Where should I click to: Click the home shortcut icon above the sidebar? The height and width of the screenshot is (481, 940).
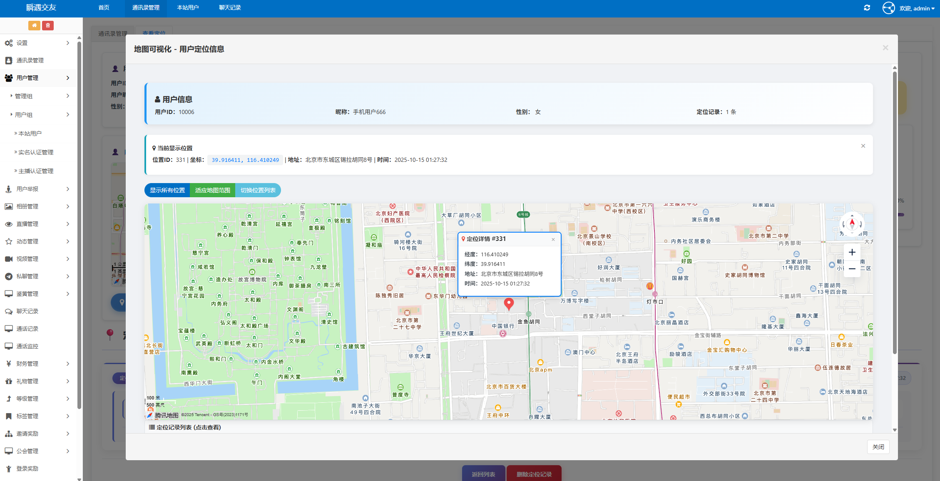pyautogui.click(x=34, y=25)
